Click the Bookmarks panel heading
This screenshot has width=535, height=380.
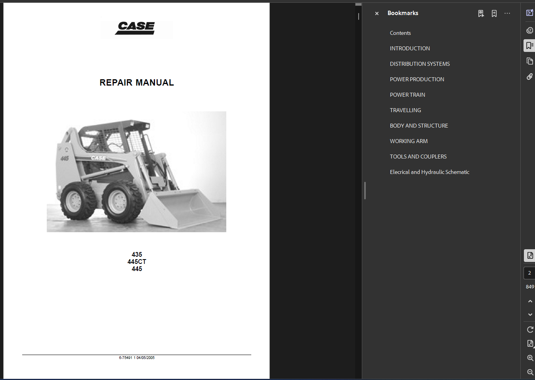(403, 13)
